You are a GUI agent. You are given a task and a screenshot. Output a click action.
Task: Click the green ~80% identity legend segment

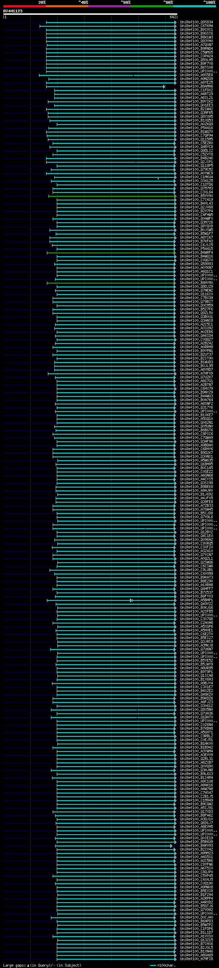[152, 6]
